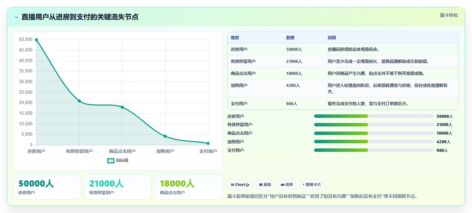Click the 4200人 value beside the progress bar

pyautogui.click(x=443, y=142)
